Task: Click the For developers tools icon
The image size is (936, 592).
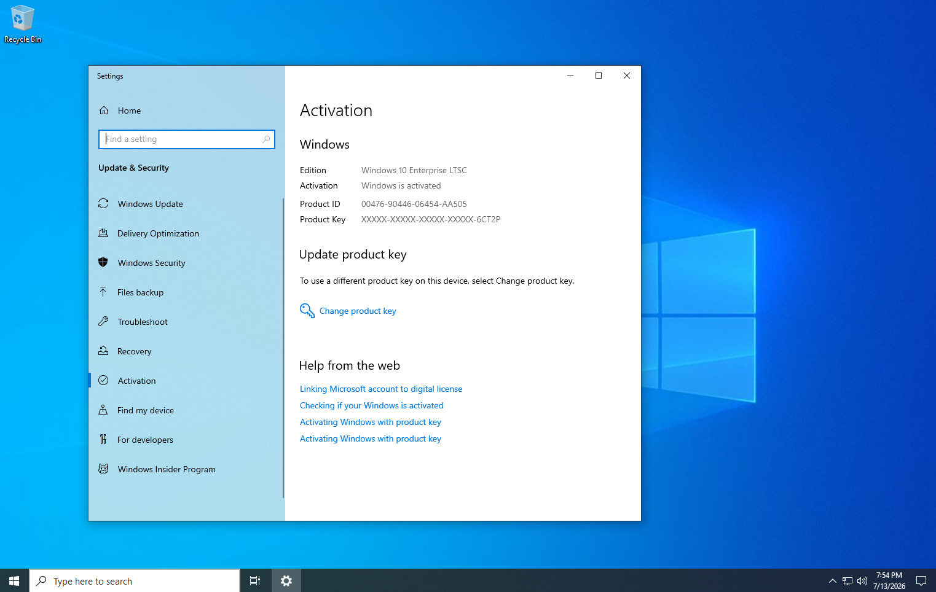Action: (x=103, y=439)
